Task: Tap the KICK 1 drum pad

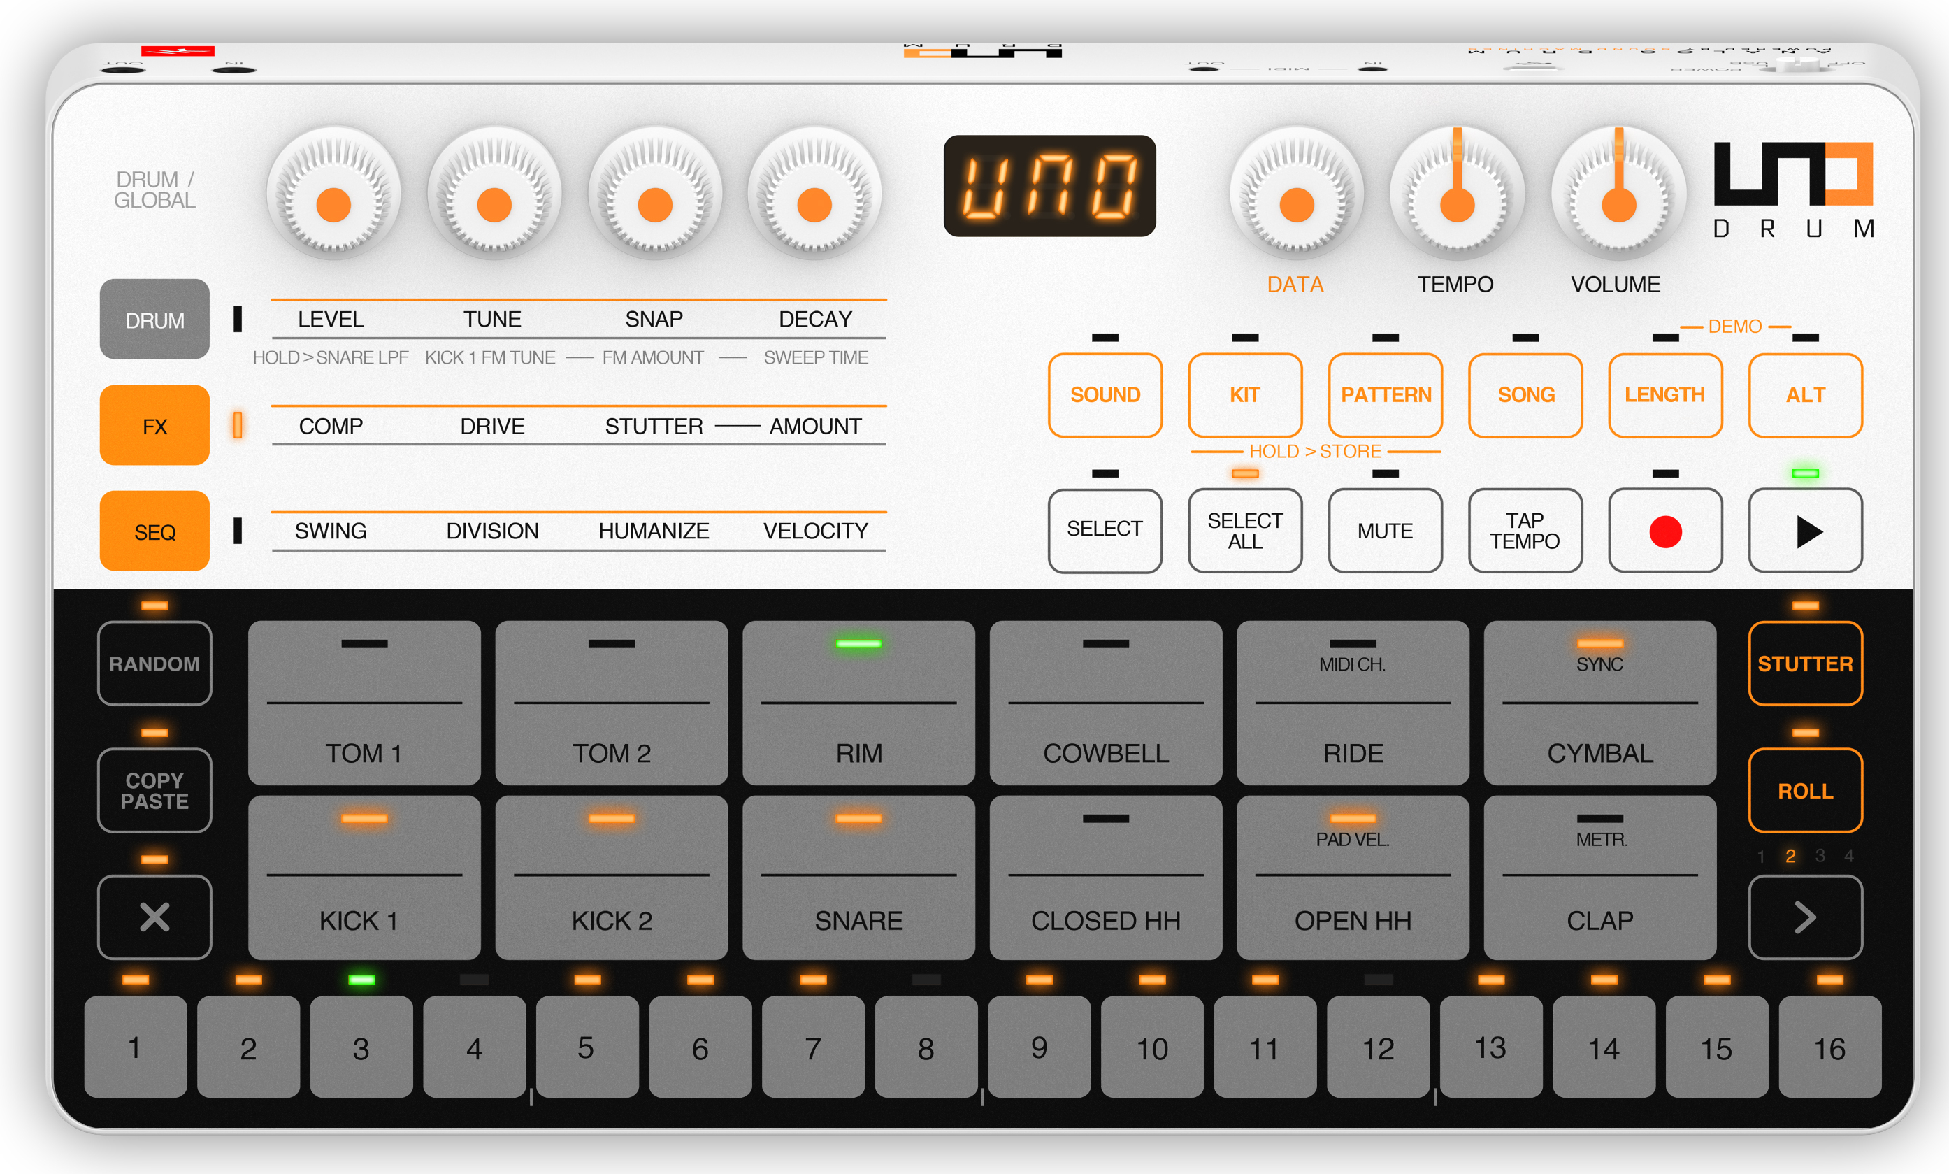Action: click(364, 878)
